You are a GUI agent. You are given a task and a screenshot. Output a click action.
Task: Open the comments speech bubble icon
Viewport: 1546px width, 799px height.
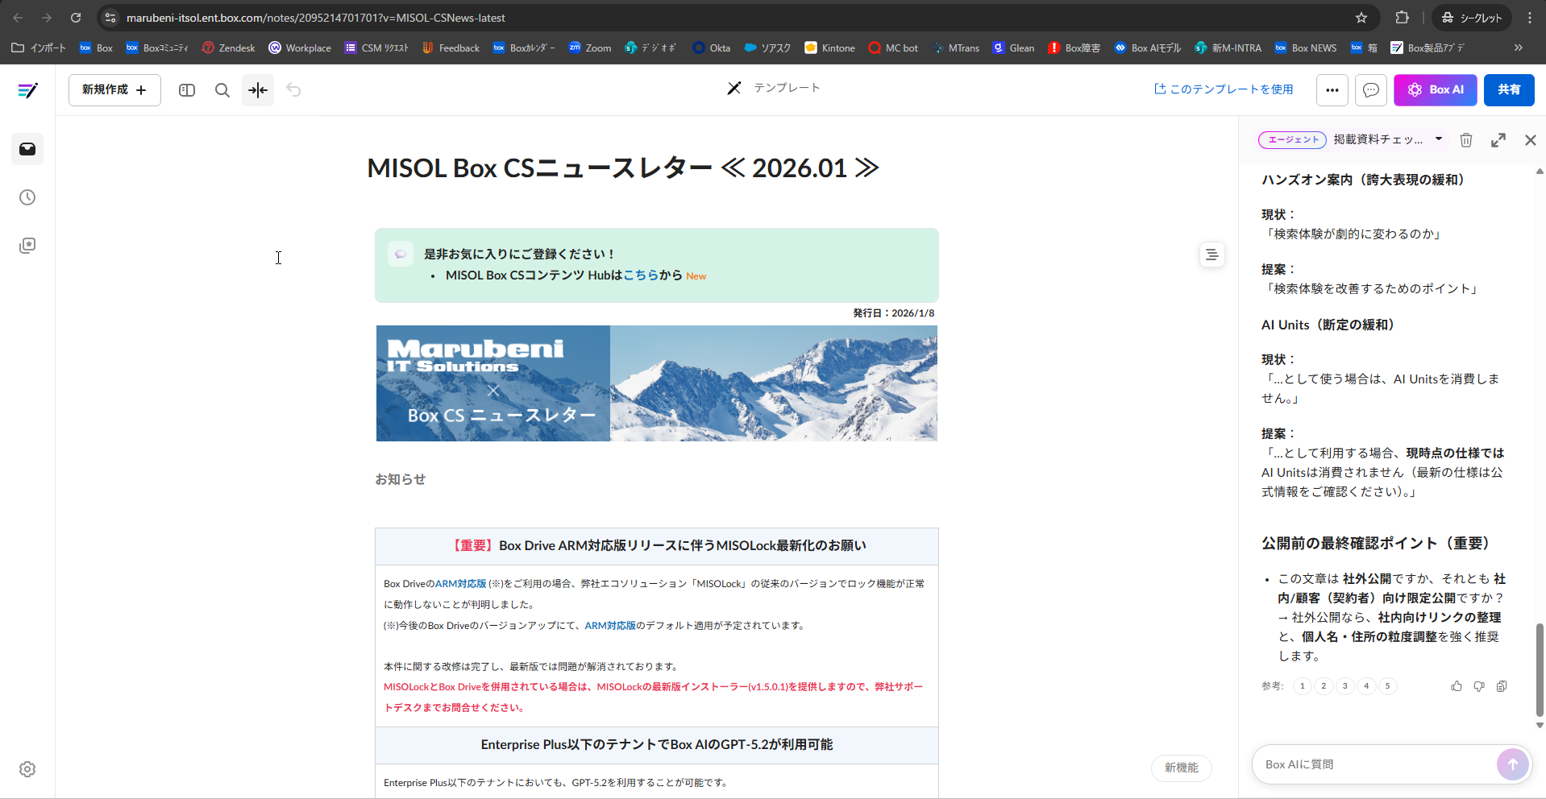(x=1370, y=90)
